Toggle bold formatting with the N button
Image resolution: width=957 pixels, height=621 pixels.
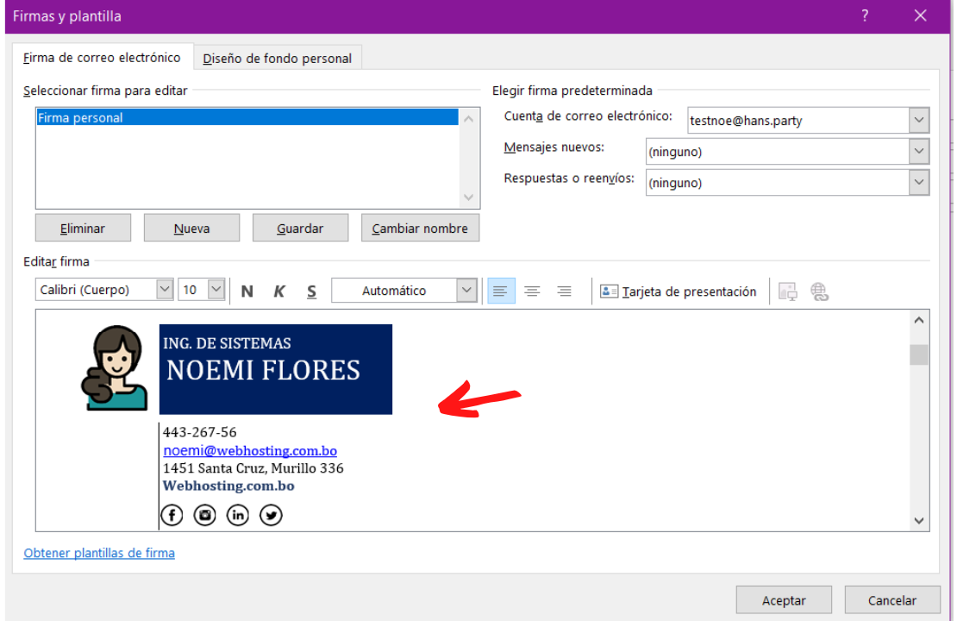247,291
